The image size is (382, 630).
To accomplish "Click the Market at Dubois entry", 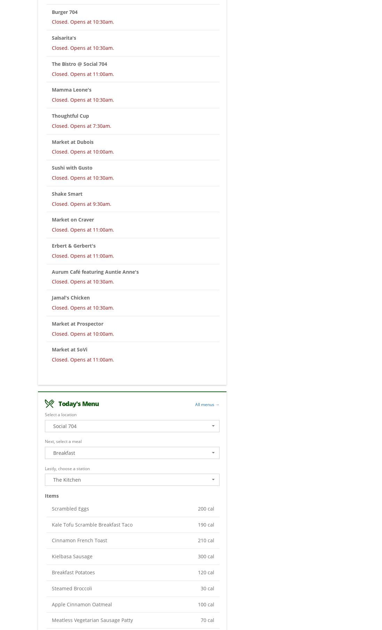I will (73, 142).
